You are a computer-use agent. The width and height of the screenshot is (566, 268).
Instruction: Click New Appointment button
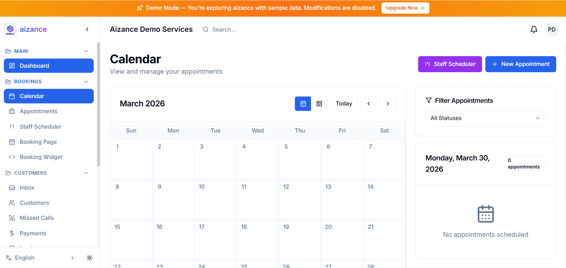[521, 64]
